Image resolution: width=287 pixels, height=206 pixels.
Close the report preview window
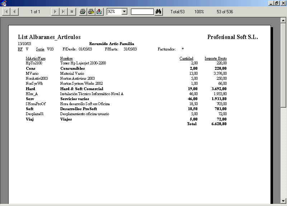pos(283,3)
